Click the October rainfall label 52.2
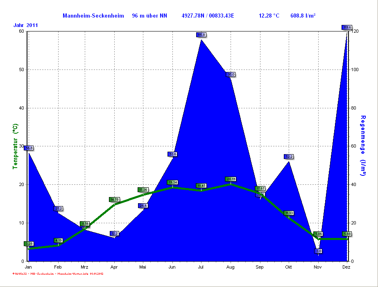This screenshot has width=378, height=287. click(289, 157)
